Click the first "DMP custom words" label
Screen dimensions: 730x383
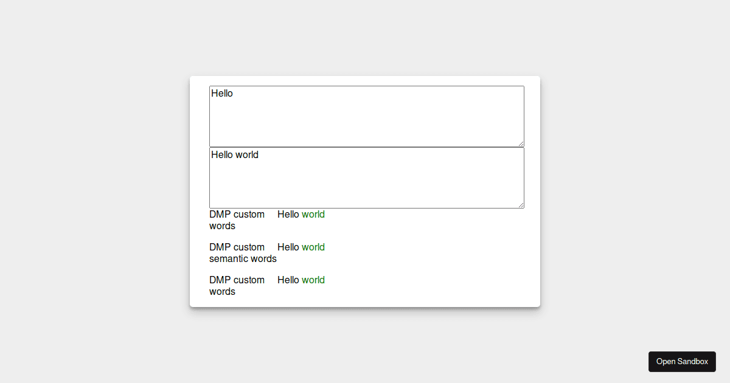237,220
